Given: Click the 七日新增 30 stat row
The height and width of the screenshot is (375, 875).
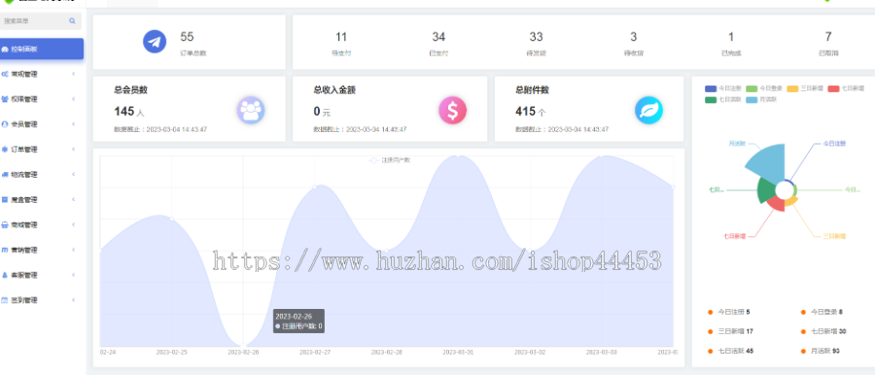Looking at the screenshot, I should click(x=823, y=331).
